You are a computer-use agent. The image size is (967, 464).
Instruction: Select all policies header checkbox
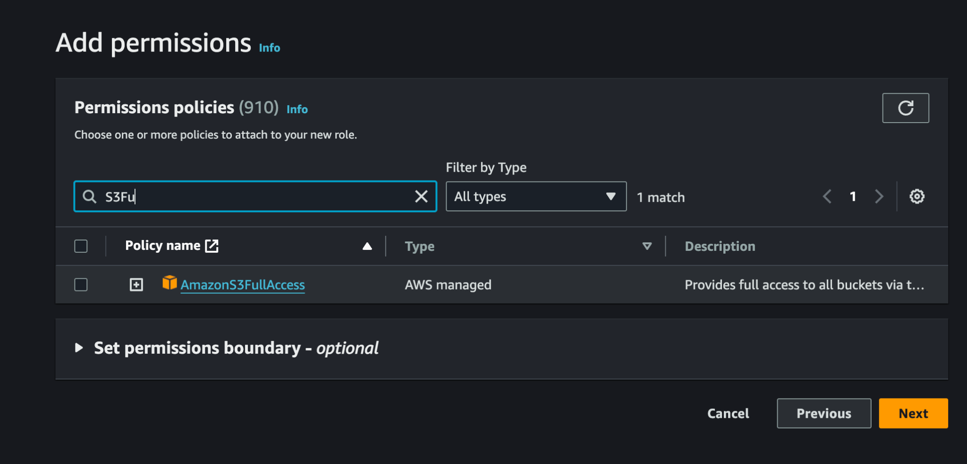pyautogui.click(x=81, y=246)
